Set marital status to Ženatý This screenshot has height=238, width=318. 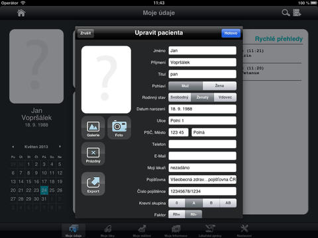click(x=203, y=97)
